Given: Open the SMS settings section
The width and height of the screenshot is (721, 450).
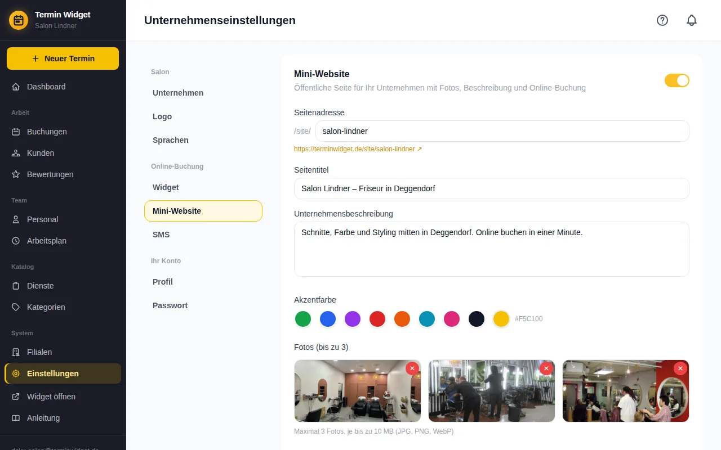Looking at the screenshot, I should point(203,235).
